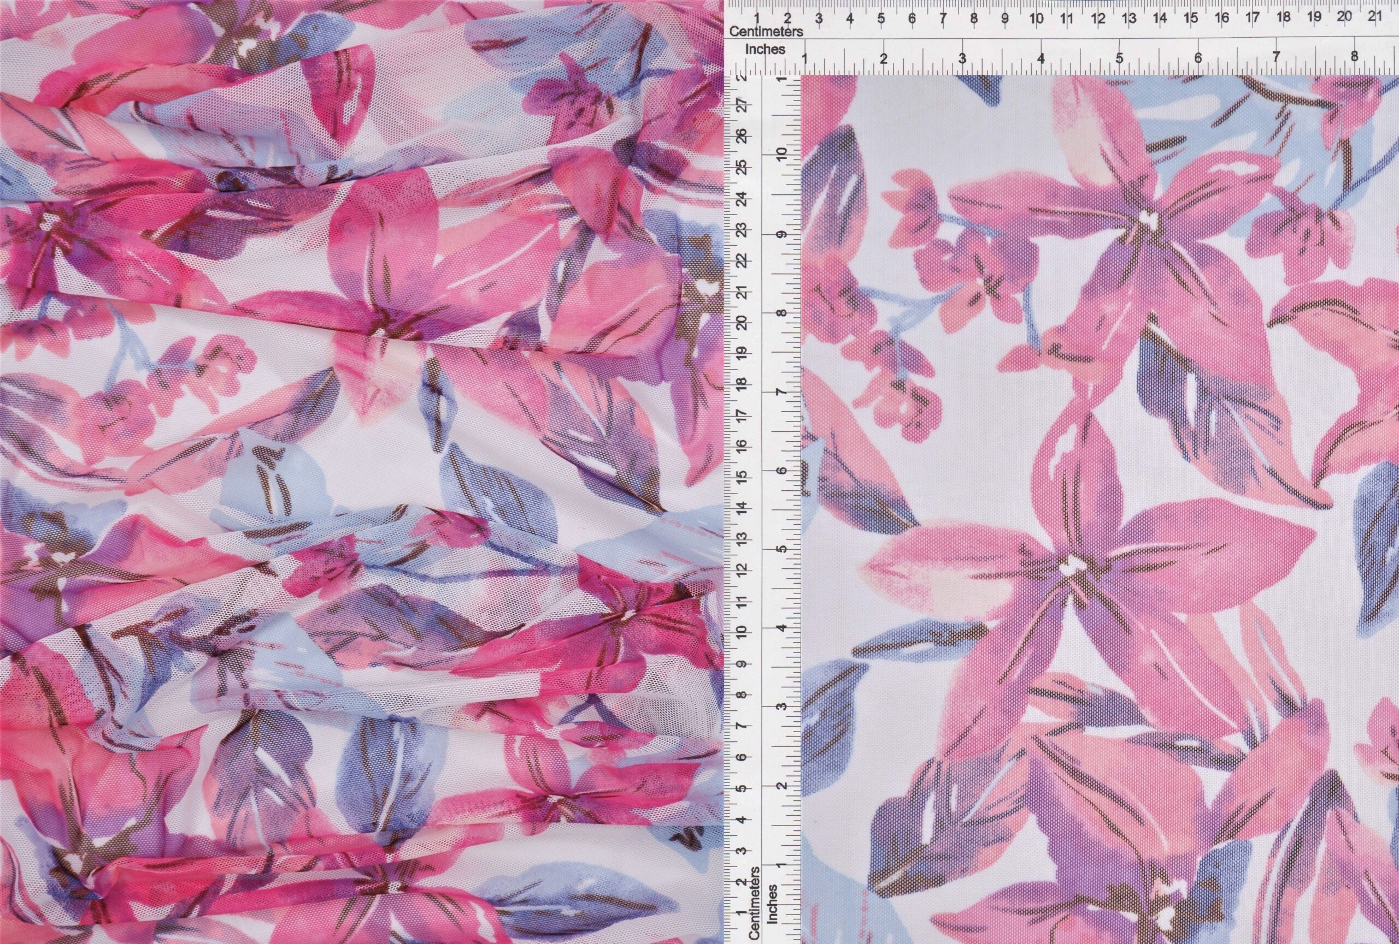Click the "Inches" label on the top ruler

click(765, 50)
